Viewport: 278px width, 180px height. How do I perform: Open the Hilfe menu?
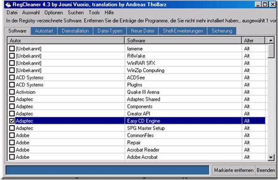point(109,13)
